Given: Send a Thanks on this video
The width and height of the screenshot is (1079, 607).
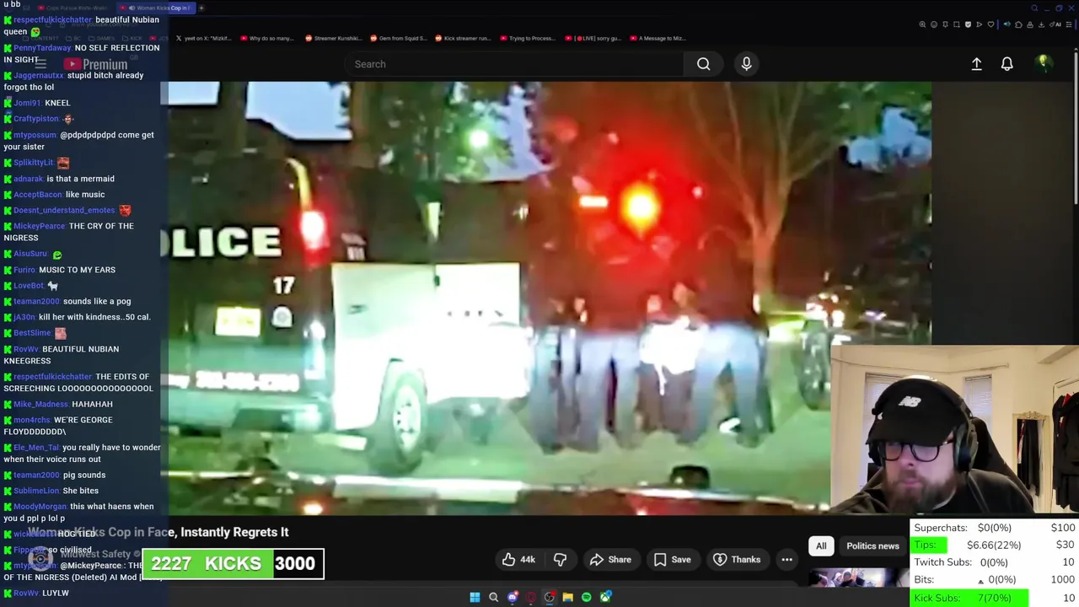Looking at the screenshot, I should click(x=737, y=559).
